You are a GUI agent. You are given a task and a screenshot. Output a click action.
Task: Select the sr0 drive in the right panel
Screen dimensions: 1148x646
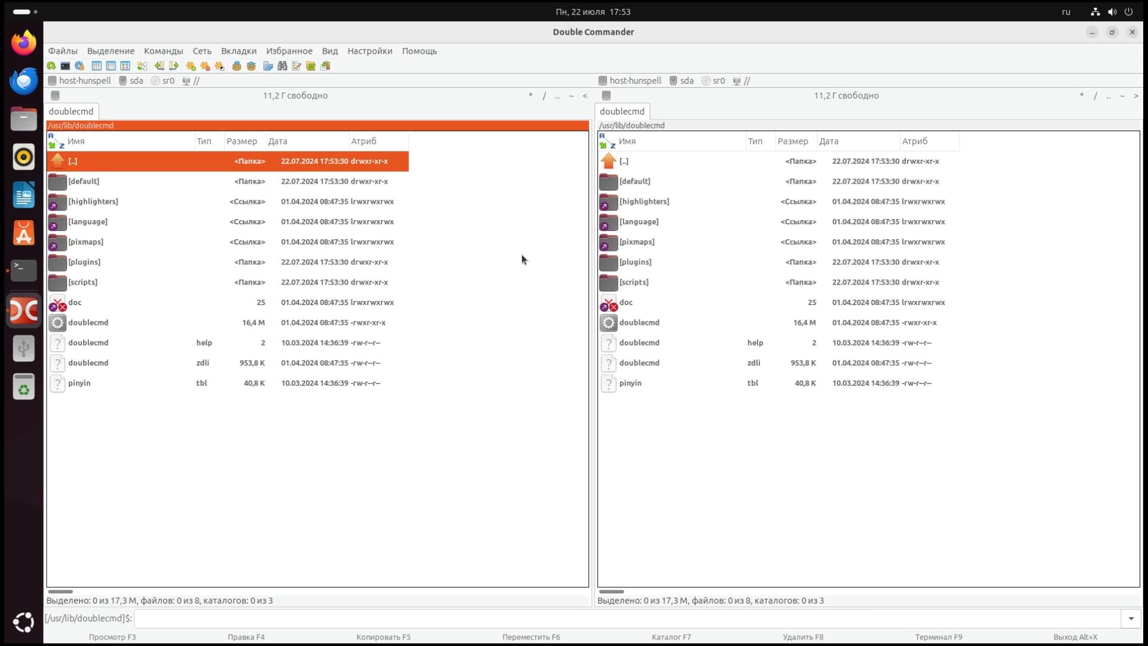pos(713,81)
